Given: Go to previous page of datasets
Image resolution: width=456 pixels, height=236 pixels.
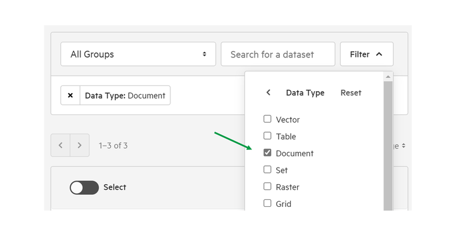Looking at the screenshot, I should click(x=61, y=146).
